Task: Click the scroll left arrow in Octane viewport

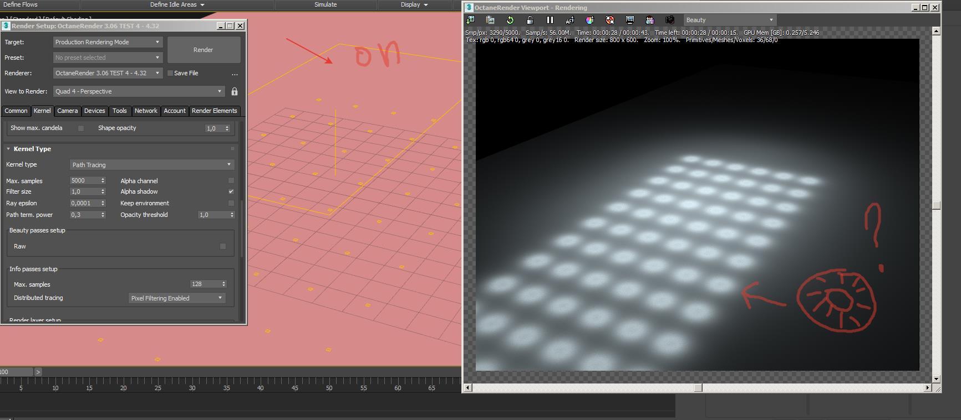Action: [x=468, y=388]
